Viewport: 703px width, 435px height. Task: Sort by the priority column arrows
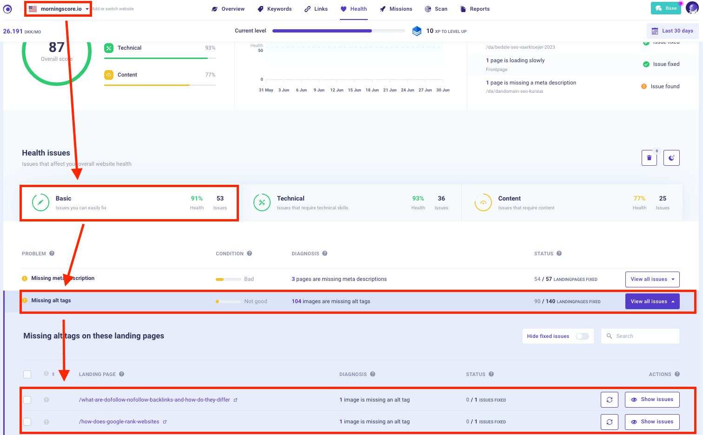click(53, 374)
